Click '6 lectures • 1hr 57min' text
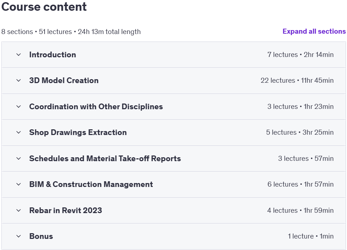This screenshot has width=347, height=250. [300, 184]
